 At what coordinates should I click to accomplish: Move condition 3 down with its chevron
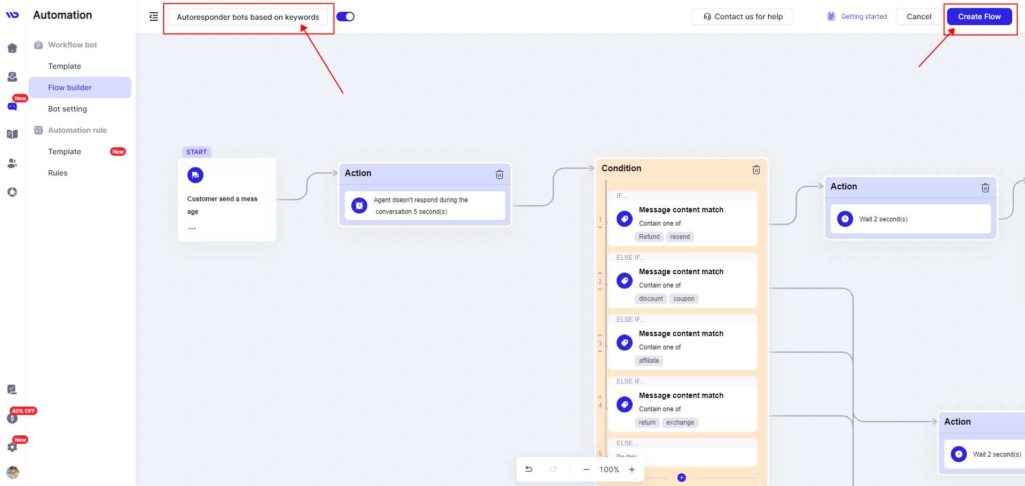(600, 352)
